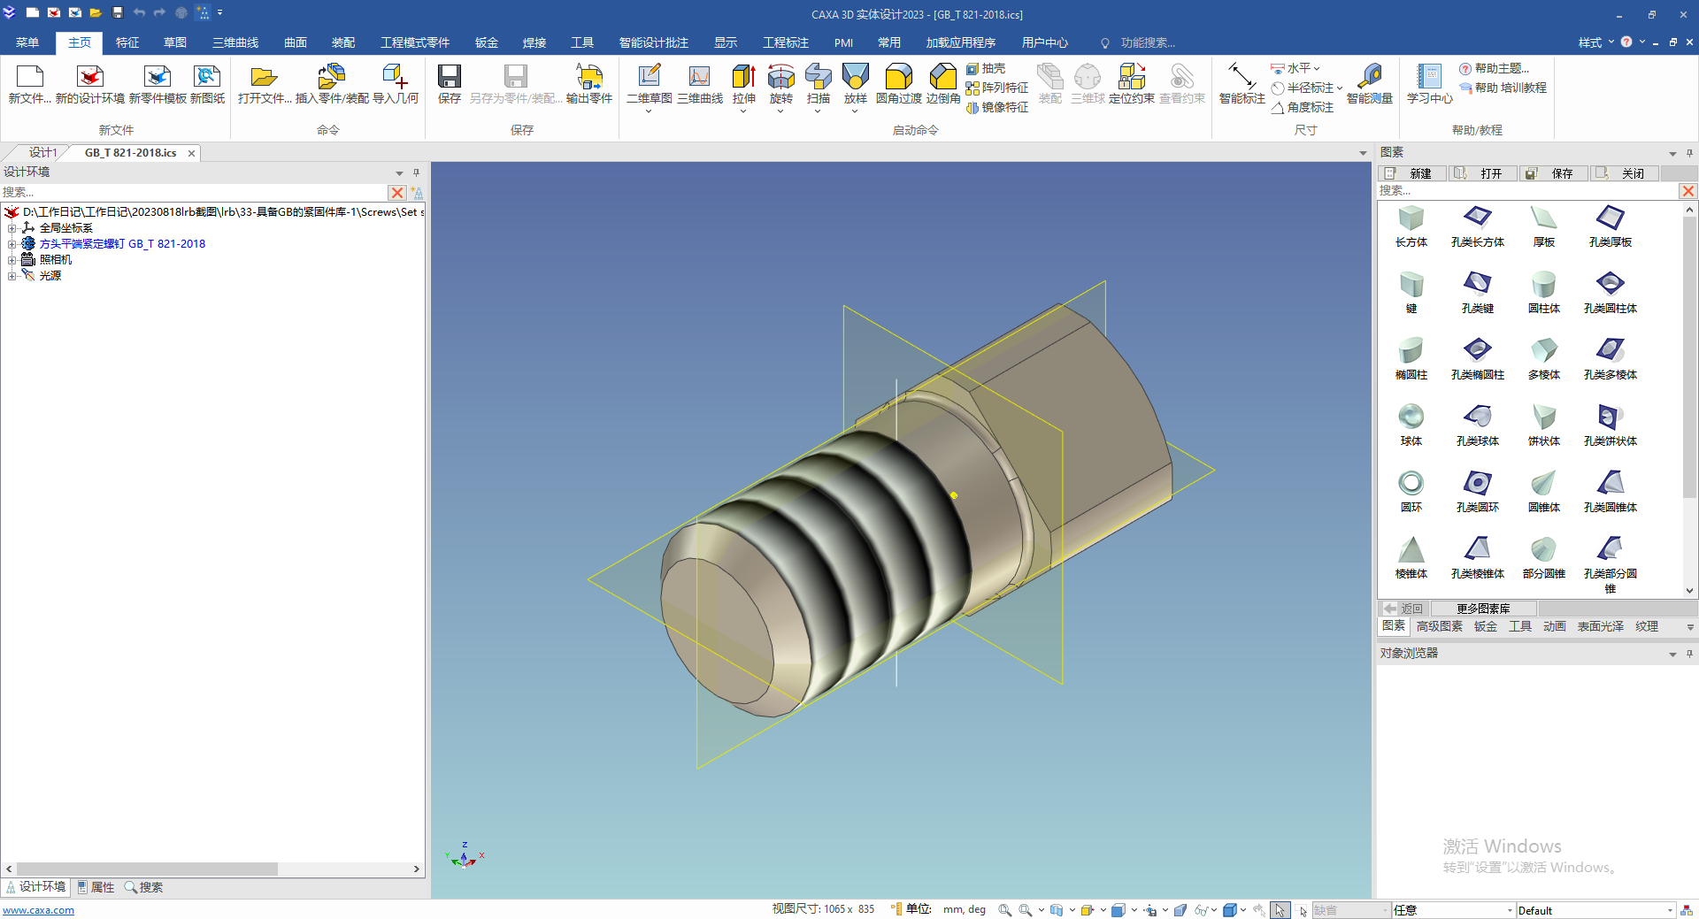
Task: Clear the 图素 catalog search with the X
Action: [x=1688, y=191]
